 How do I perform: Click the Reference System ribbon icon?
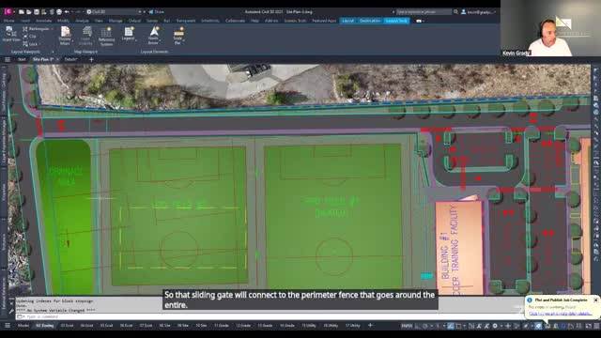pyautogui.click(x=106, y=37)
